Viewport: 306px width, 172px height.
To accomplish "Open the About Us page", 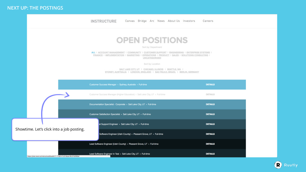I will [x=174, y=21].
